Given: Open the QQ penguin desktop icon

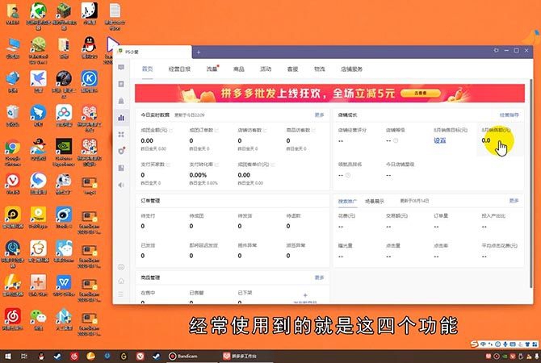Looking at the screenshot, I should point(90,48).
